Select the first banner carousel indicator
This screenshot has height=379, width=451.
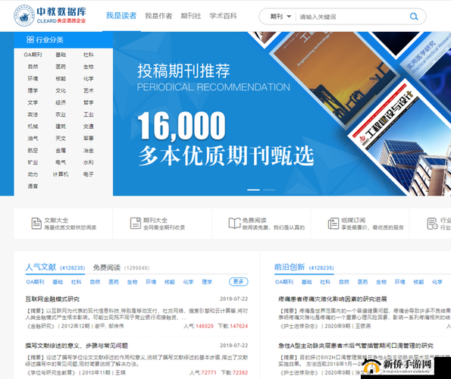[253, 189]
